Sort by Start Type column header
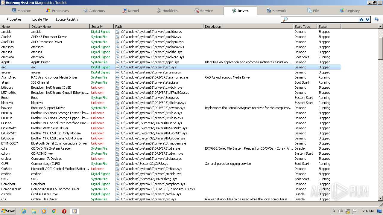Viewport: 383px width, 215px height. coord(305,27)
